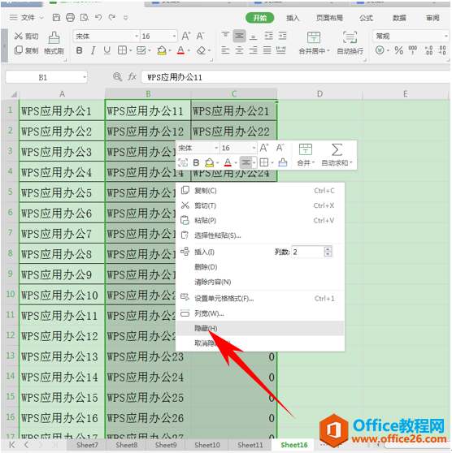Viewport: 452px width, 453px height.
Task: Click the ribbon fill color bucket
Action: click(162, 50)
